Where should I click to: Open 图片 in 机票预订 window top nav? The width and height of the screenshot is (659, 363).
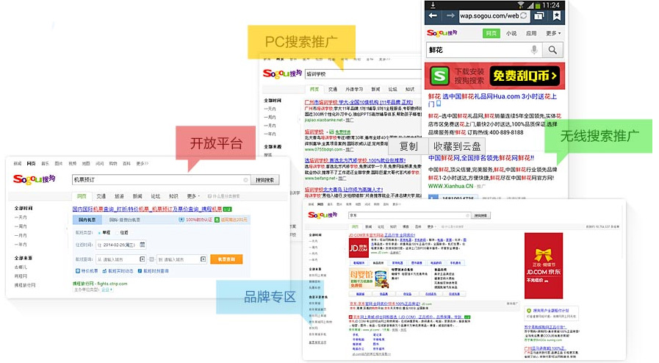(59, 163)
